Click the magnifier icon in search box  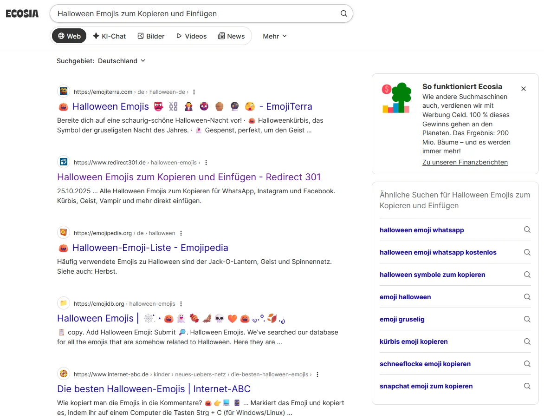pyautogui.click(x=343, y=13)
